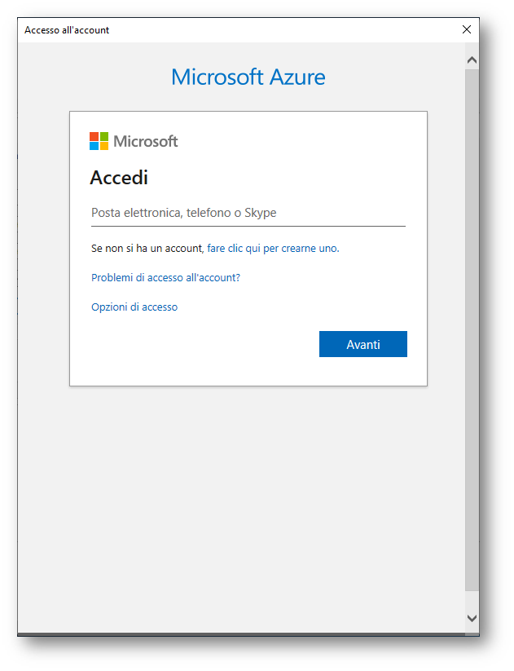514x671 pixels.
Task: Click the Microsoft four-square logo
Action: click(x=99, y=141)
